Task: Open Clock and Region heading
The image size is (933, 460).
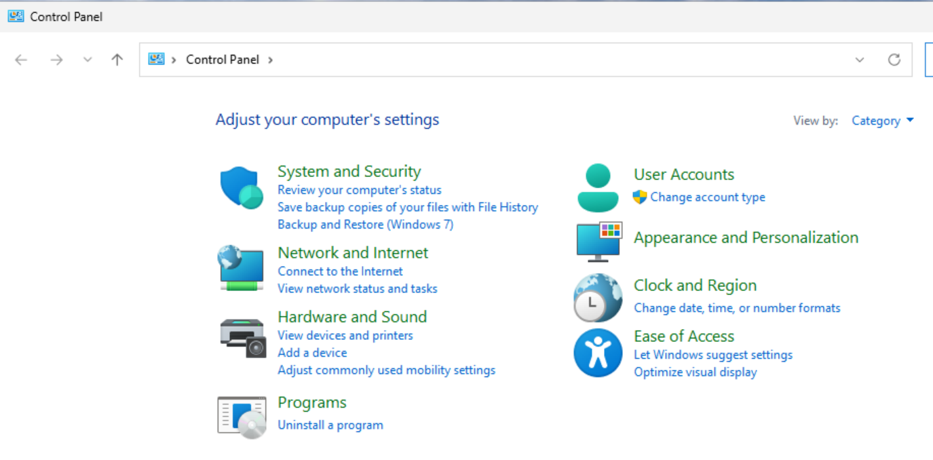Action: pos(696,286)
